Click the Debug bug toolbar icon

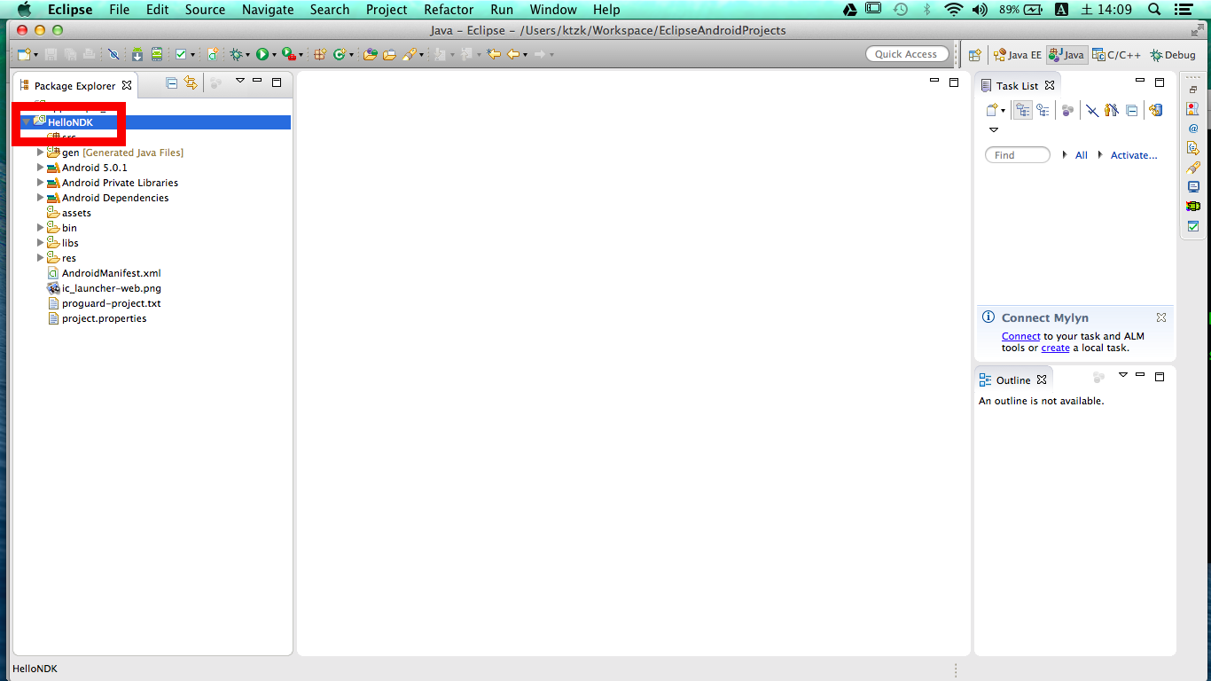(x=237, y=54)
